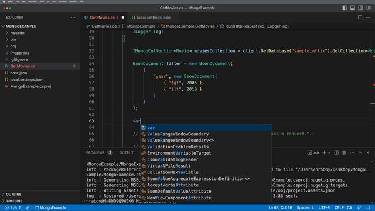This screenshot has width=375, height=211.
Task: Choose NonViewComponentAttribute suggestion
Action: click(x=206, y=198)
